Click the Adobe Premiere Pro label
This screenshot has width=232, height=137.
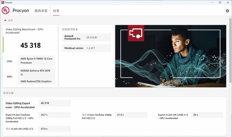pyautogui.click(x=72, y=38)
